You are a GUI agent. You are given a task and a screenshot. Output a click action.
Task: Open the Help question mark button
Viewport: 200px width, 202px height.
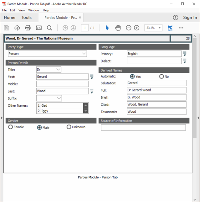click(x=176, y=18)
